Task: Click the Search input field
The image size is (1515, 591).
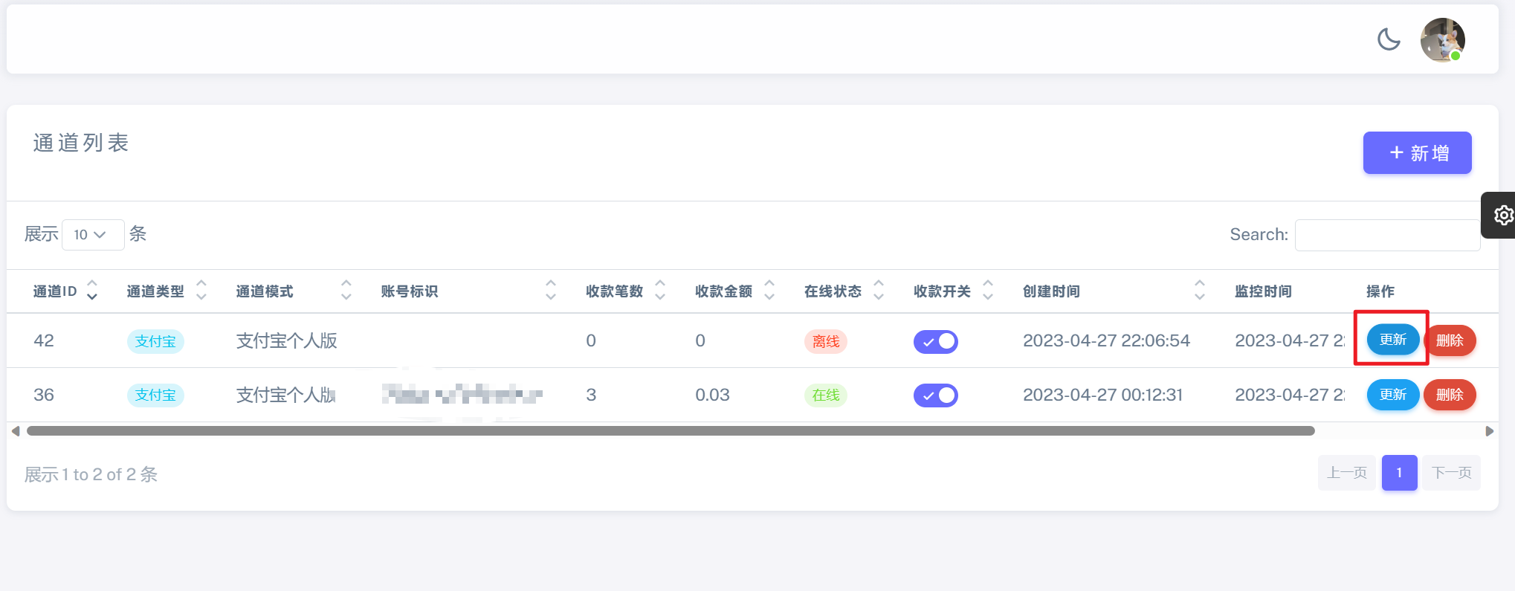Action: click(x=1386, y=235)
